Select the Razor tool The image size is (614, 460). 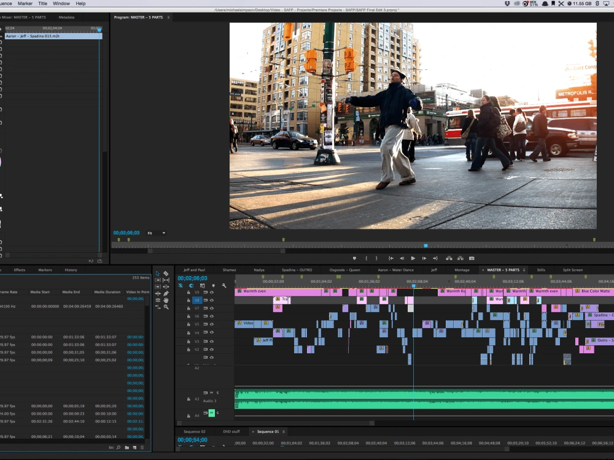[x=166, y=274]
